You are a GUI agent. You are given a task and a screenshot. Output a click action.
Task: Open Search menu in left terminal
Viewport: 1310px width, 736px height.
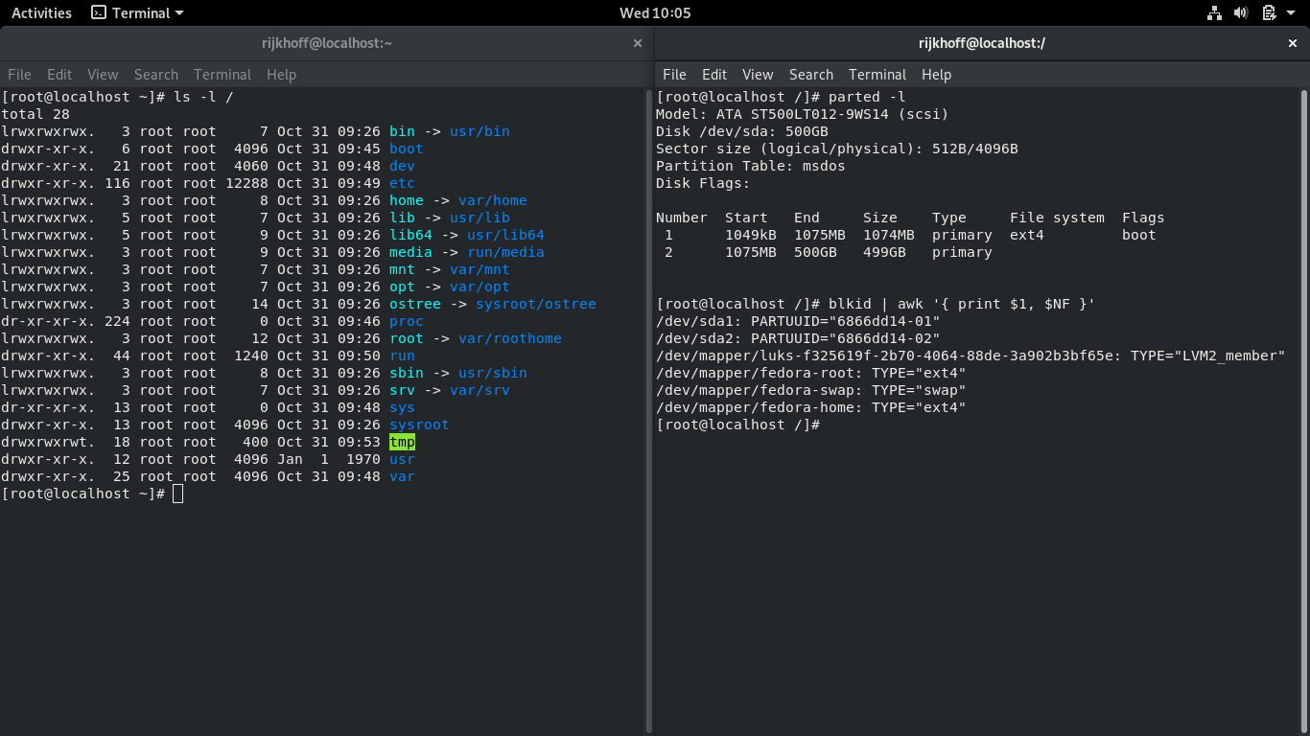(156, 74)
